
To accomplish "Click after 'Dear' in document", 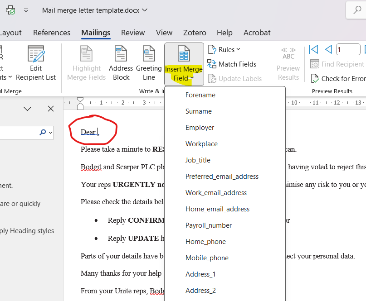I will (x=98, y=132).
